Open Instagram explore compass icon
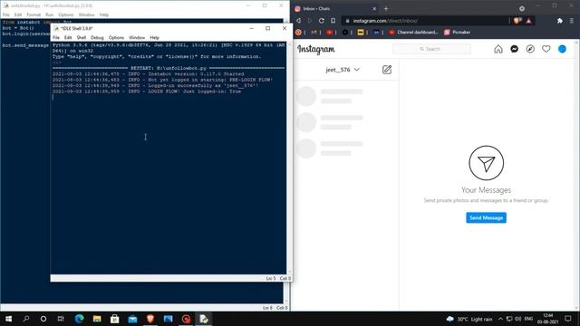 coord(530,49)
